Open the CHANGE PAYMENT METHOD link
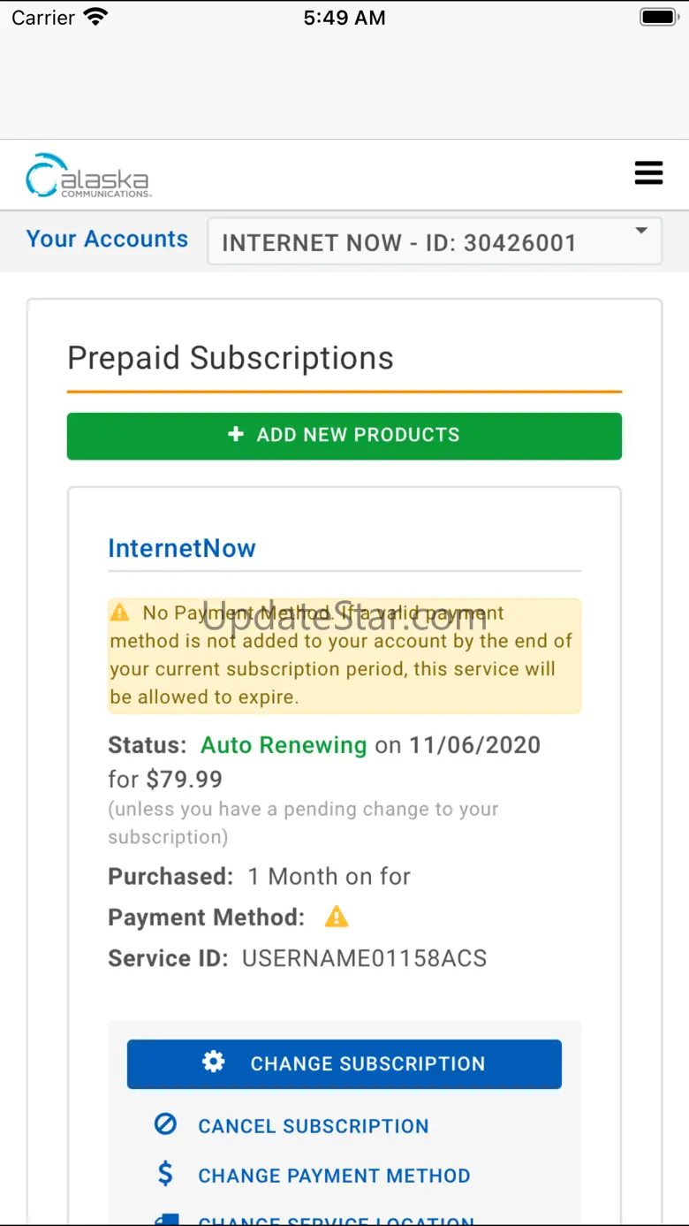Screen dimensions: 689x1226 334,1176
